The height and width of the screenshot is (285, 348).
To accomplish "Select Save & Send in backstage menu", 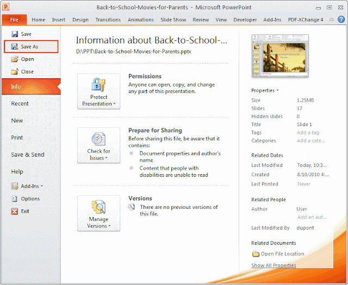I will click(x=28, y=154).
